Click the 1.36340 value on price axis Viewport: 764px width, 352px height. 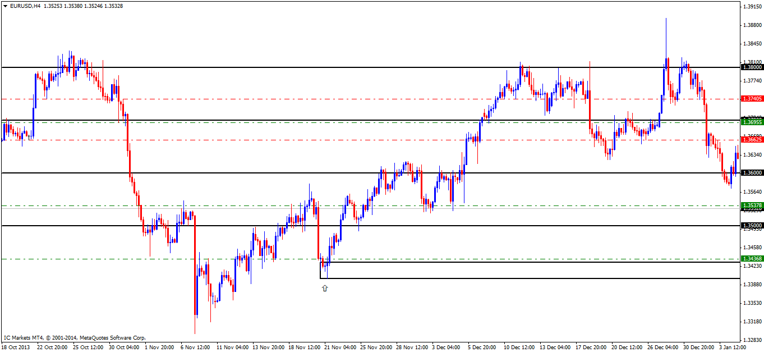pyautogui.click(x=752, y=155)
